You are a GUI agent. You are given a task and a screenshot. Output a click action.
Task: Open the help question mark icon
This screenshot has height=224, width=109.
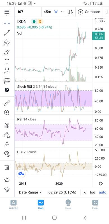click(x=7, y=90)
